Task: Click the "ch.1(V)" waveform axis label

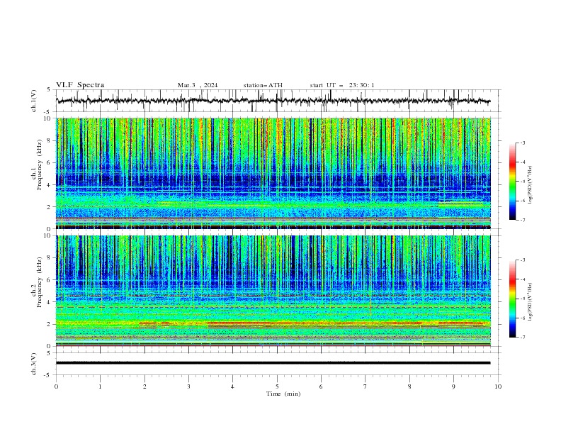Action: click(x=34, y=101)
